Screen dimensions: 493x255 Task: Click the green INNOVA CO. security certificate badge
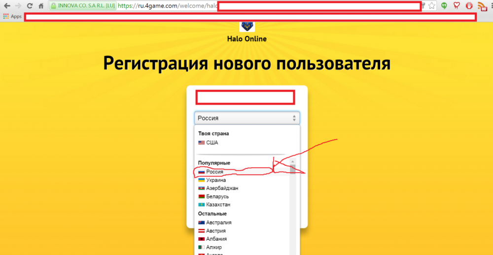pos(83,5)
